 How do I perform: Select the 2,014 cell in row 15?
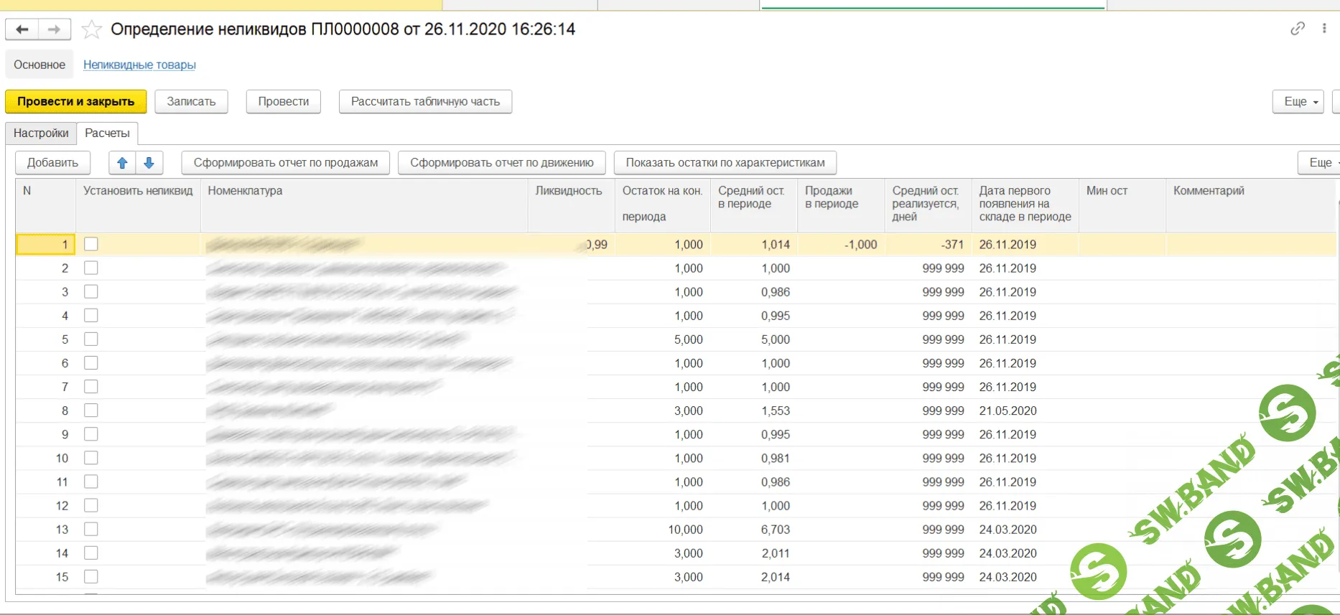[754, 577]
